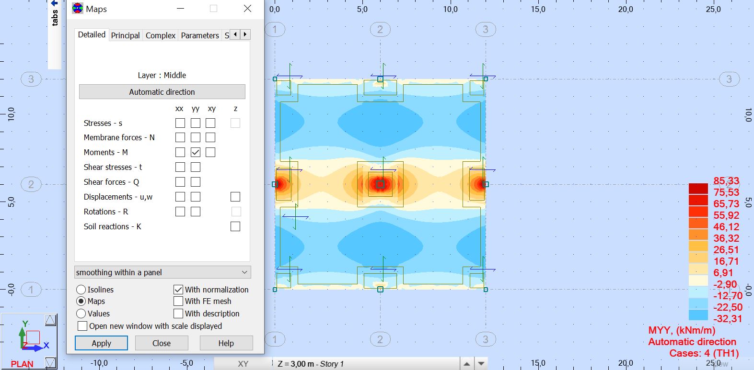Viewport: 754px width, 370px height.
Task: Switch to the Complex tab
Action: point(161,35)
